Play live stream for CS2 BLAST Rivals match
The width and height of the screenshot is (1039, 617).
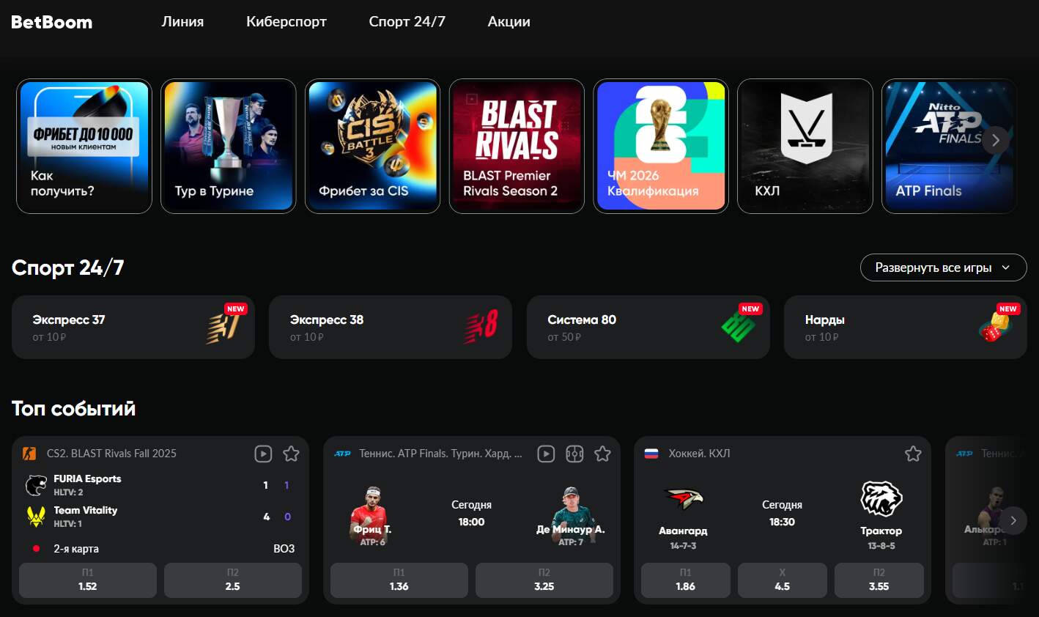(x=263, y=454)
